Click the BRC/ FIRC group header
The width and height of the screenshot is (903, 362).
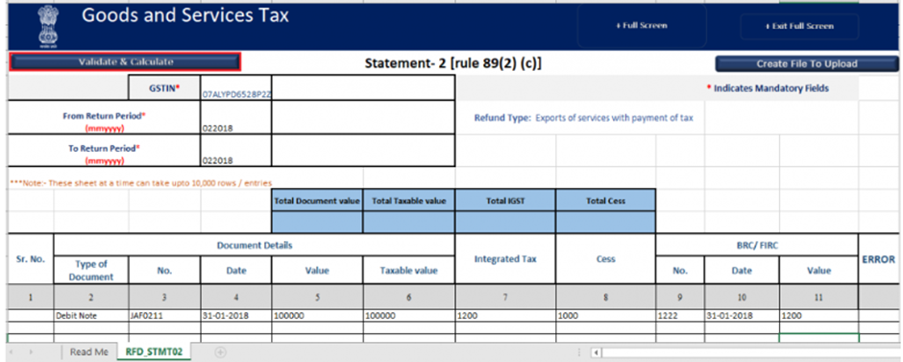click(x=756, y=245)
